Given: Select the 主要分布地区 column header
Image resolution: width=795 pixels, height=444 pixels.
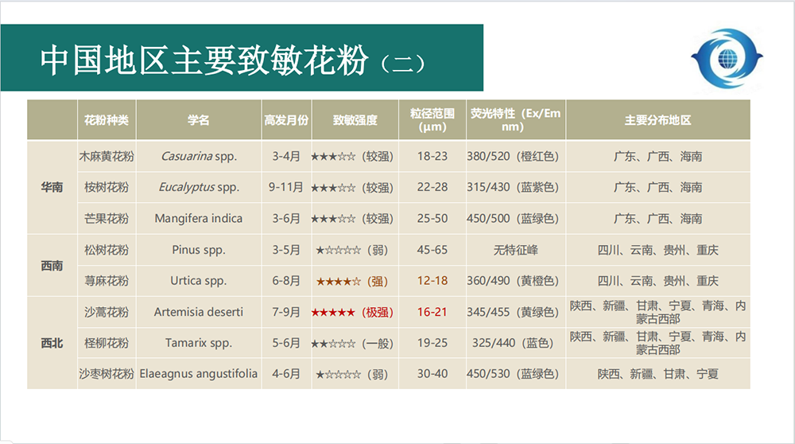Looking at the screenshot, I should (x=657, y=120).
